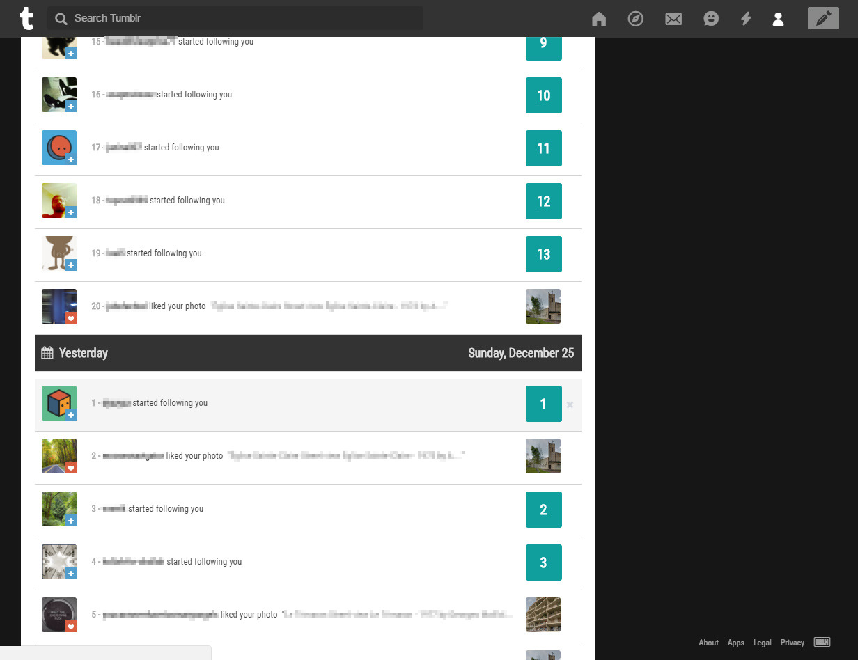Open the inbox envelope icon
The image size is (858, 660).
tap(673, 19)
